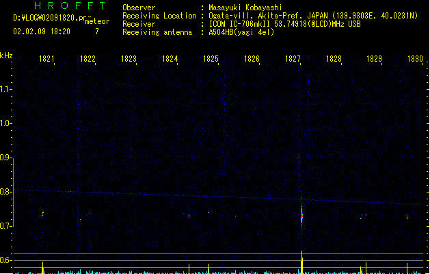The width and height of the screenshot is (430, 274).
Task: Click the 1821 time axis label
Action: click(46, 59)
